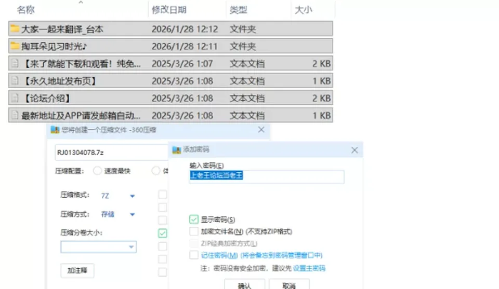Uncheck the 显示密码 checkbox
499x289 pixels.
point(194,219)
